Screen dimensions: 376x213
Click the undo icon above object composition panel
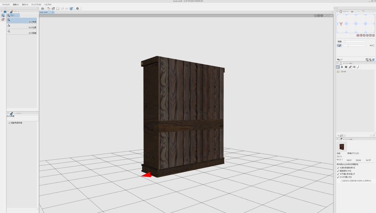(x=339, y=59)
